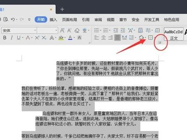Apply strikethrough red A icon
Image resolution: width=187 pixels, height=140 pixels.
coord(28,38)
